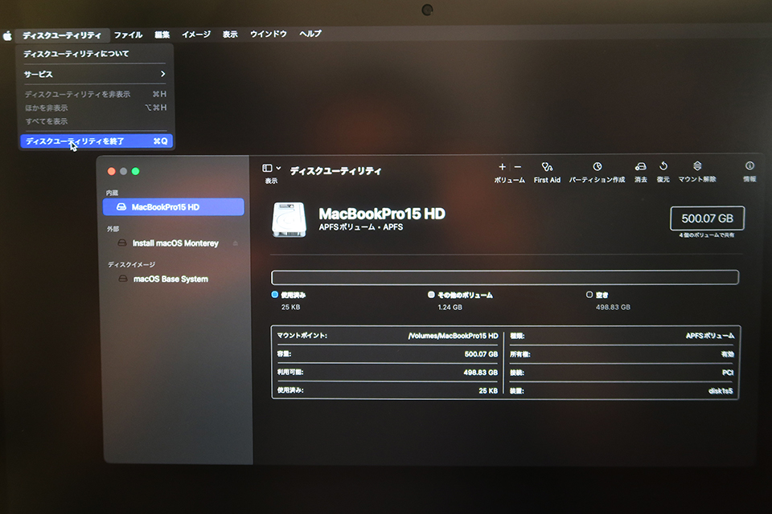772x514 pixels.
Task: Expand the view options chevron
Action: [279, 168]
